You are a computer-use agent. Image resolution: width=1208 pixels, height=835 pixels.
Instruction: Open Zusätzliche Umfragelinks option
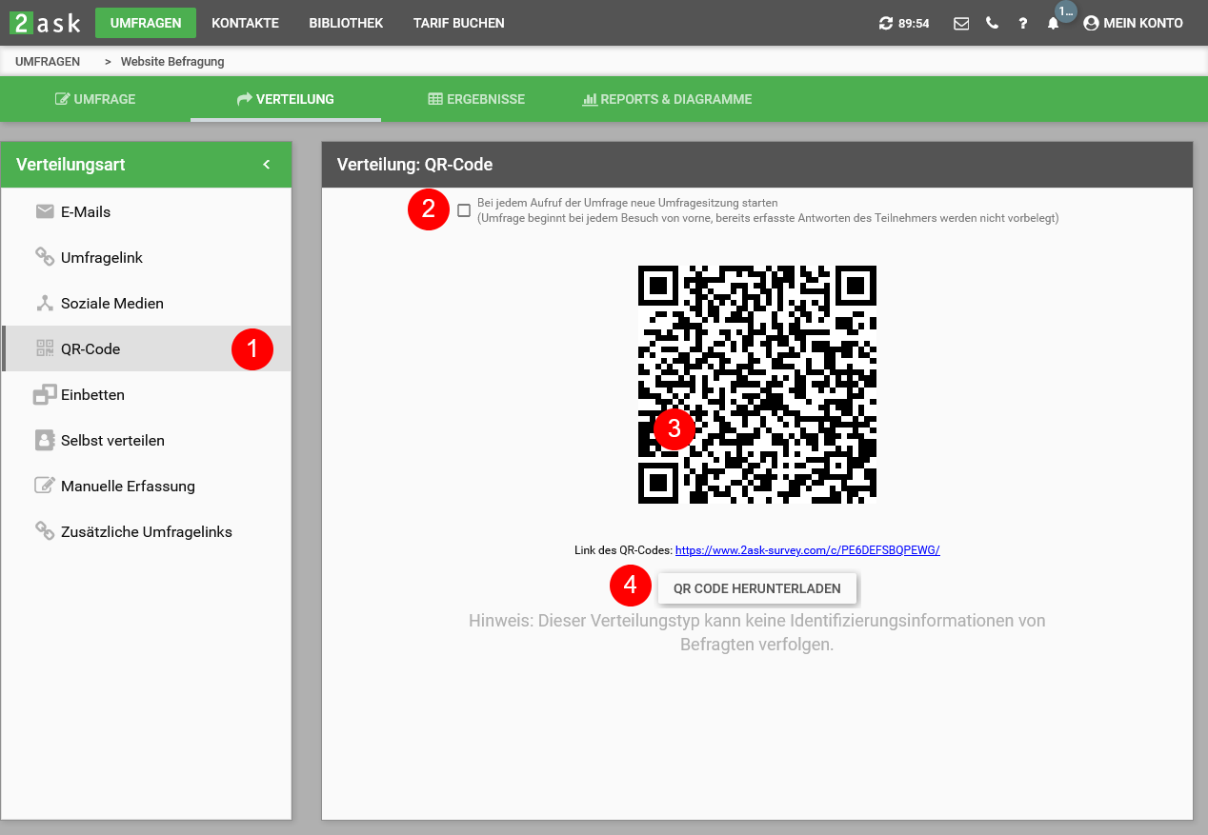click(x=147, y=531)
